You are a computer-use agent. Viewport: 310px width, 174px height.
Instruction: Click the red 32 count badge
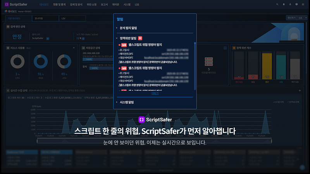click(x=140, y=38)
